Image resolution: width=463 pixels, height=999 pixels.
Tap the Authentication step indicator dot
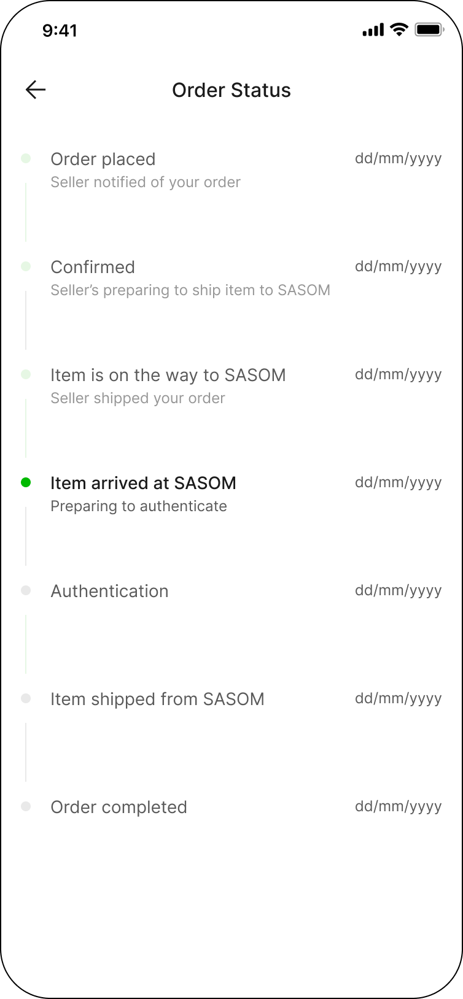point(26,590)
